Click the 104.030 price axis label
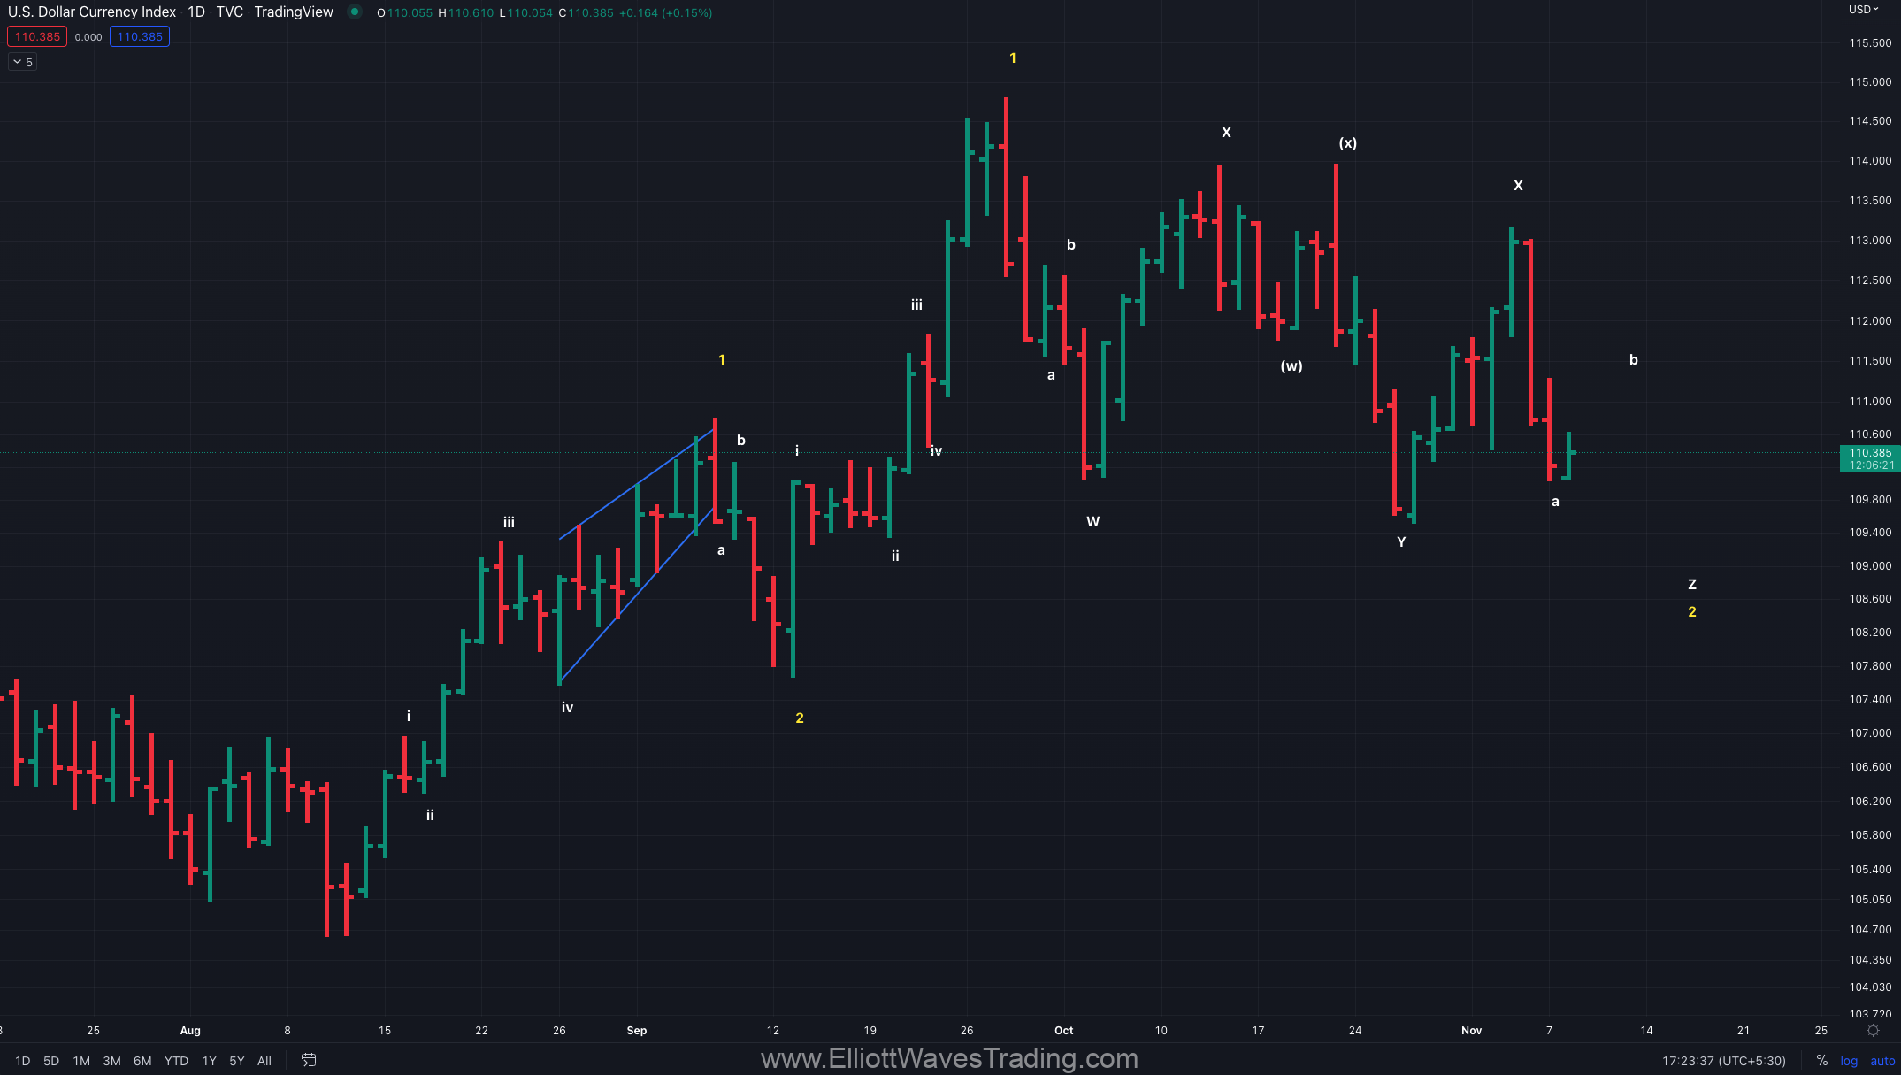 click(x=1870, y=987)
